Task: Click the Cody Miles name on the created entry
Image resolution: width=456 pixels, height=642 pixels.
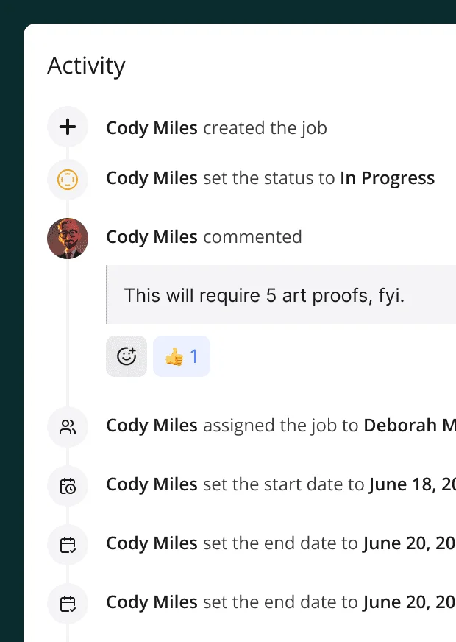Action: click(150, 127)
